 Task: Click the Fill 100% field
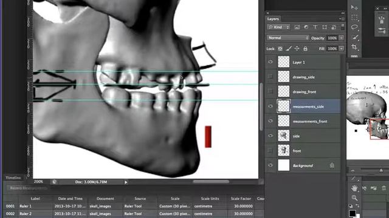coord(332,48)
